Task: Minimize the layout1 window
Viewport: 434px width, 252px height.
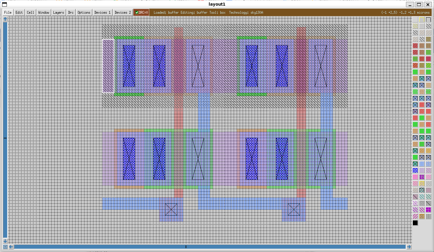Action: [x=410, y=4]
